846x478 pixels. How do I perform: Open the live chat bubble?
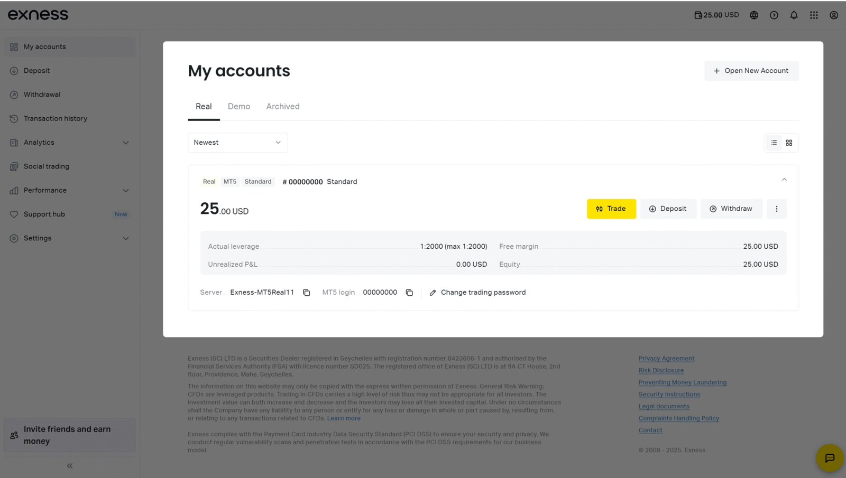tap(830, 458)
